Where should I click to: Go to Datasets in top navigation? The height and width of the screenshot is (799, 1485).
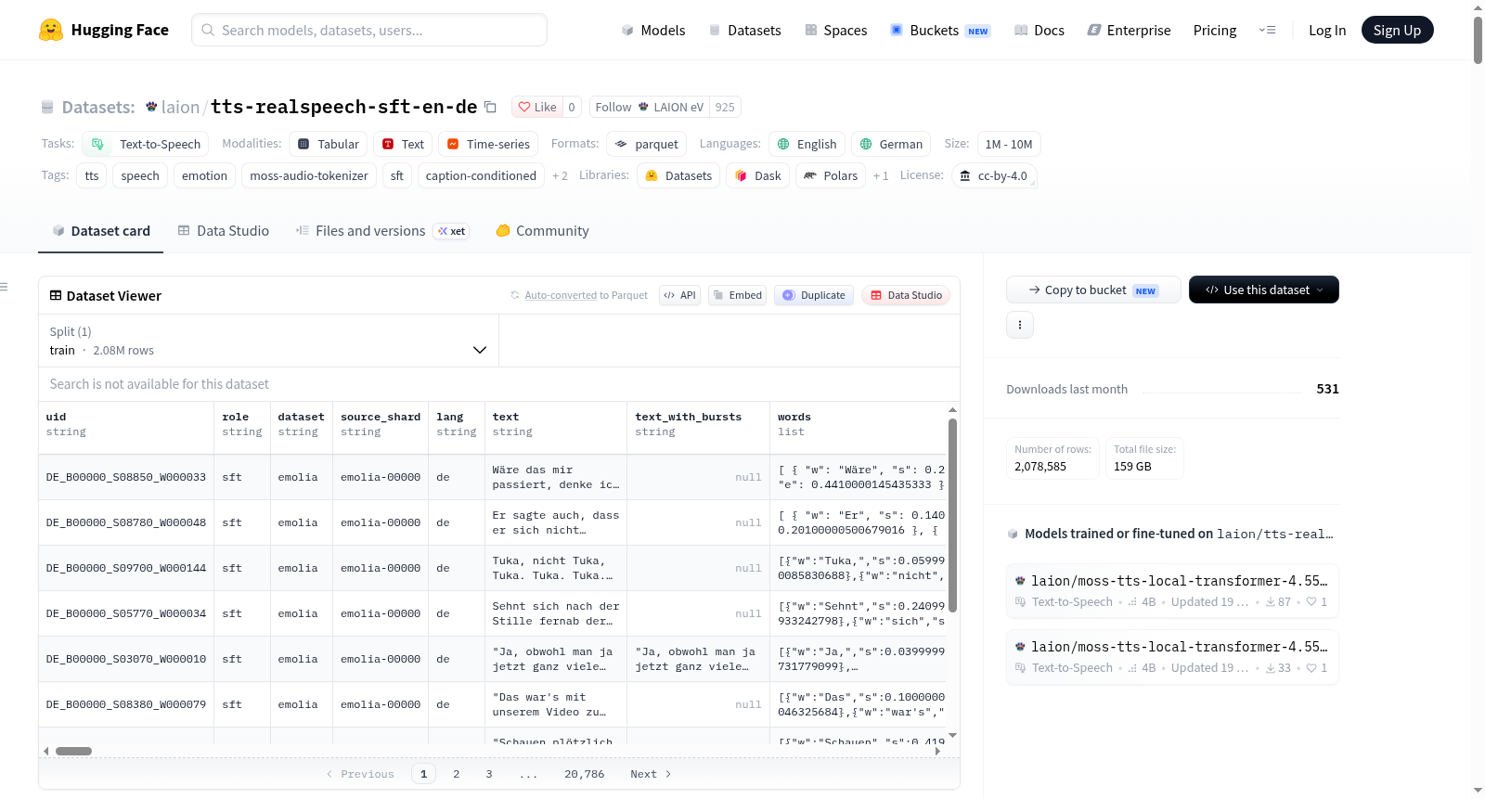coord(745,30)
